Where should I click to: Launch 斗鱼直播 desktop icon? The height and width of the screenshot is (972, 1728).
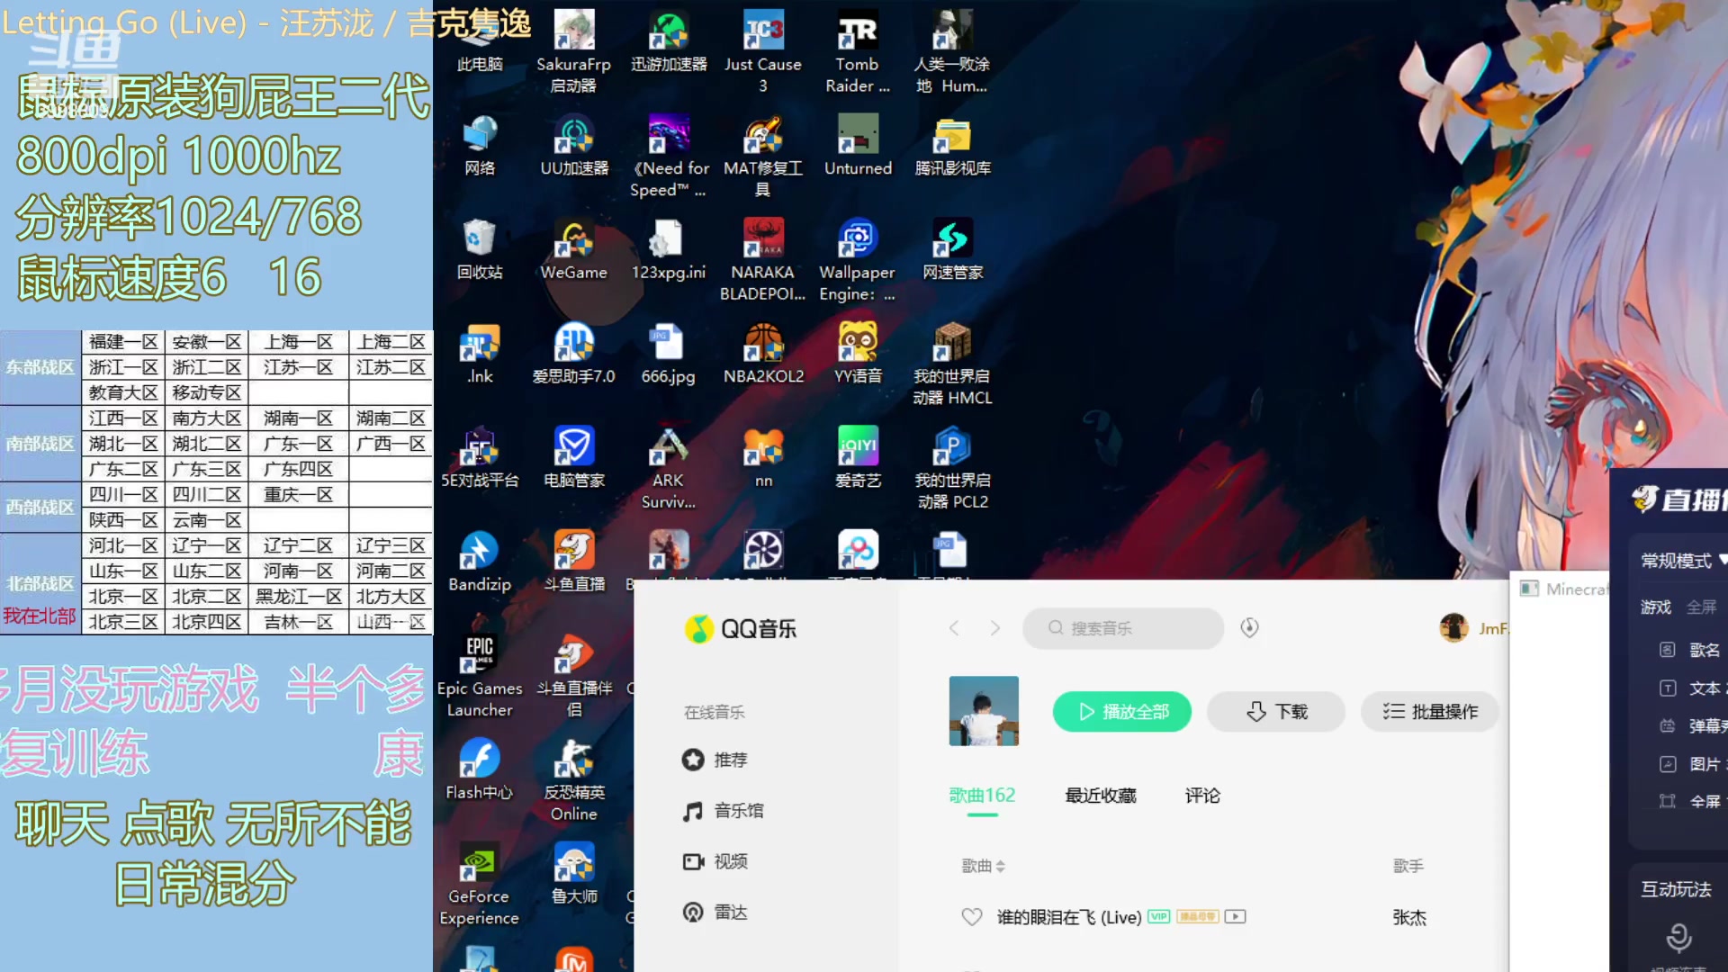click(x=573, y=562)
